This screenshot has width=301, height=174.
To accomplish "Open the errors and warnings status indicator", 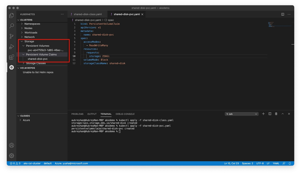I will click(x=15, y=163).
